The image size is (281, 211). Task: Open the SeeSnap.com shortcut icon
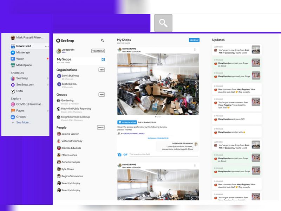[x=13, y=85]
